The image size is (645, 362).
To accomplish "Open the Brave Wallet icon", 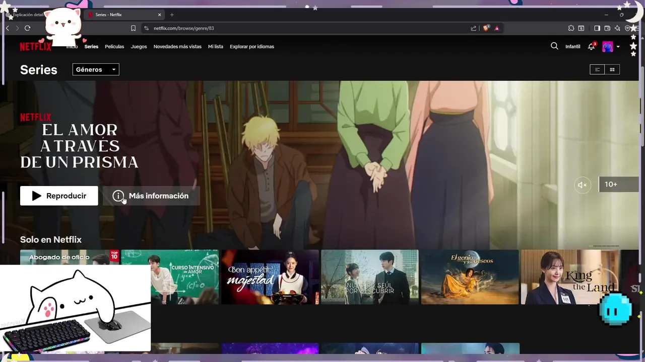I will pos(607,28).
